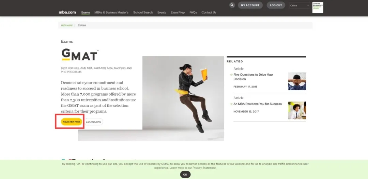Open MBAs & Business Master's menu
This screenshot has height=179, width=368.
coord(111,12)
